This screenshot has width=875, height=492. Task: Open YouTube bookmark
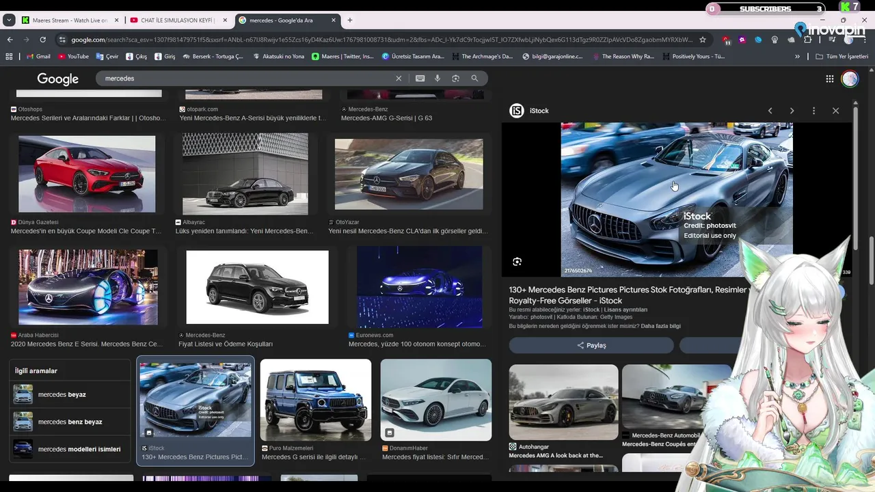[x=73, y=57]
